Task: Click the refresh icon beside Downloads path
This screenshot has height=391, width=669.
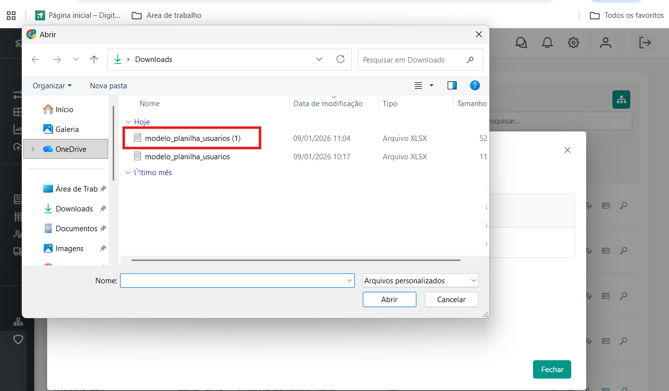Action: click(340, 60)
